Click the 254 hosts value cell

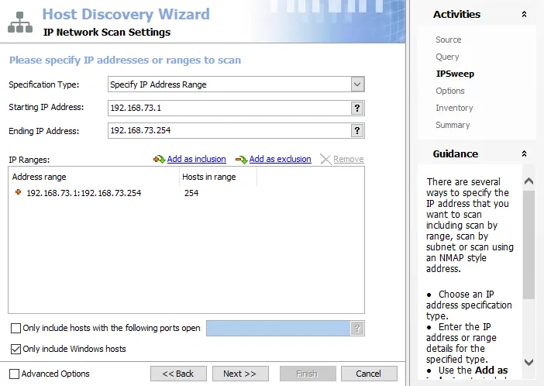pos(191,193)
